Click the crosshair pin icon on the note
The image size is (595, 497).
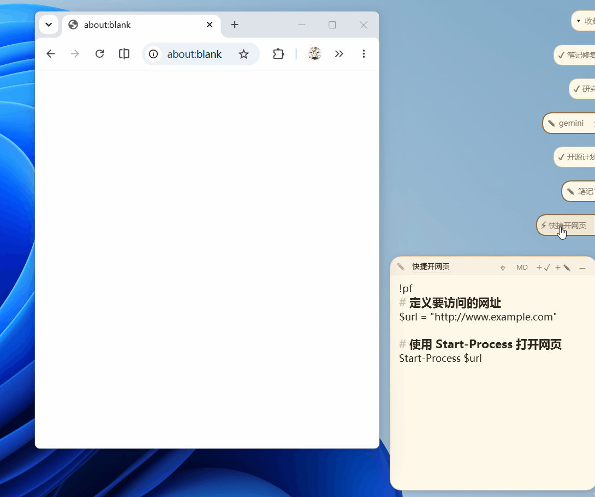503,268
